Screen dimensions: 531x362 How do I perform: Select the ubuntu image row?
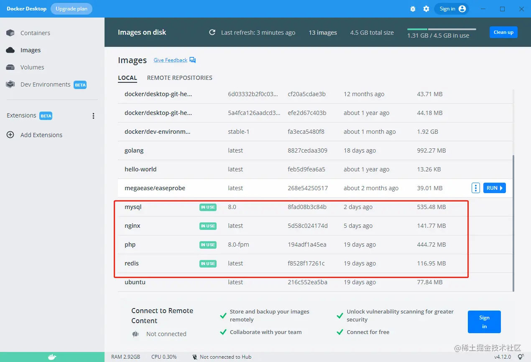click(x=315, y=282)
